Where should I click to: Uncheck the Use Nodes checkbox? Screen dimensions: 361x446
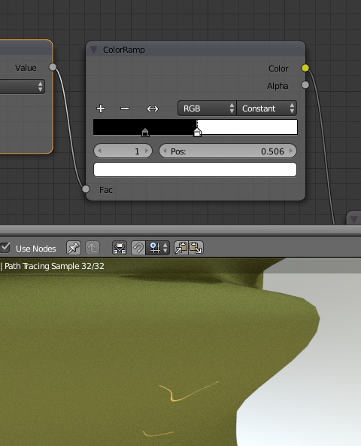[x=5, y=248]
